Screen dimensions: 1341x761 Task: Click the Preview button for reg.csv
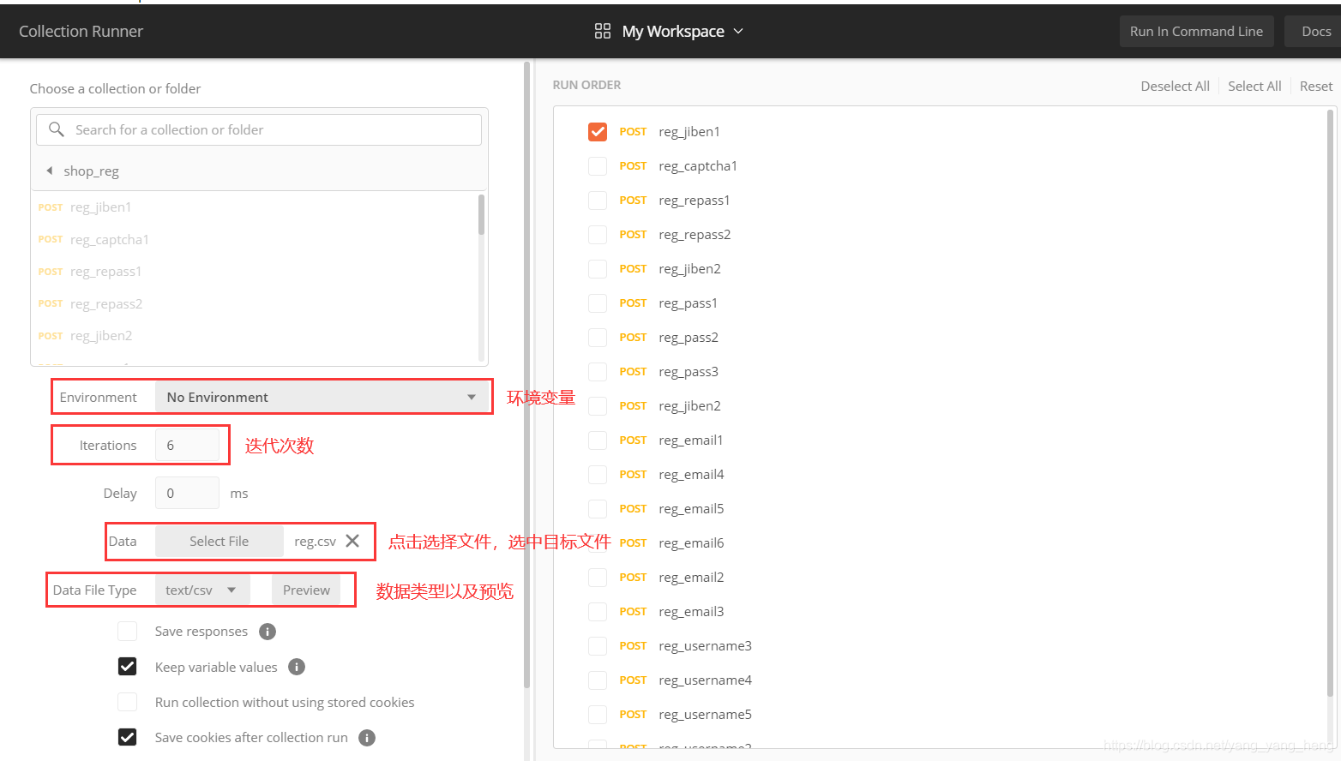point(305,590)
